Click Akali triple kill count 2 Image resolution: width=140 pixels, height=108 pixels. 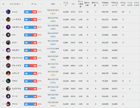(130, 81)
